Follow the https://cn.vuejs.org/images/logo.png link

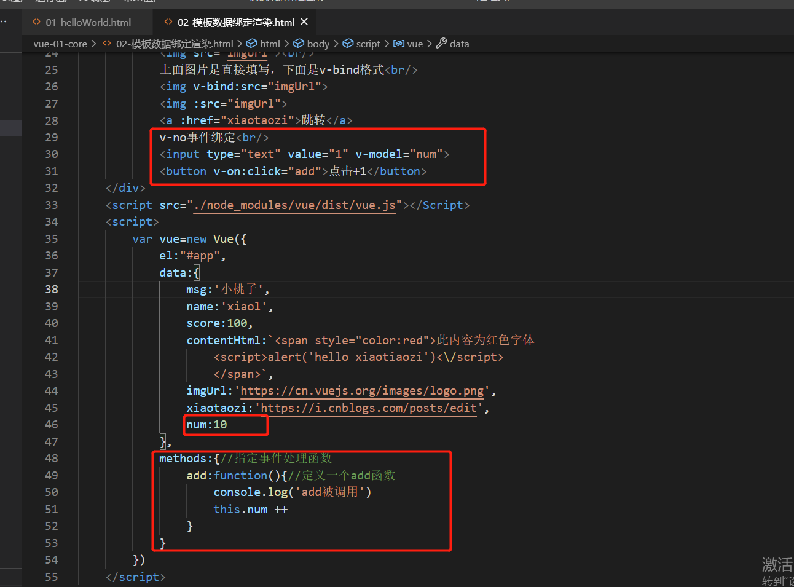pos(362,391)
